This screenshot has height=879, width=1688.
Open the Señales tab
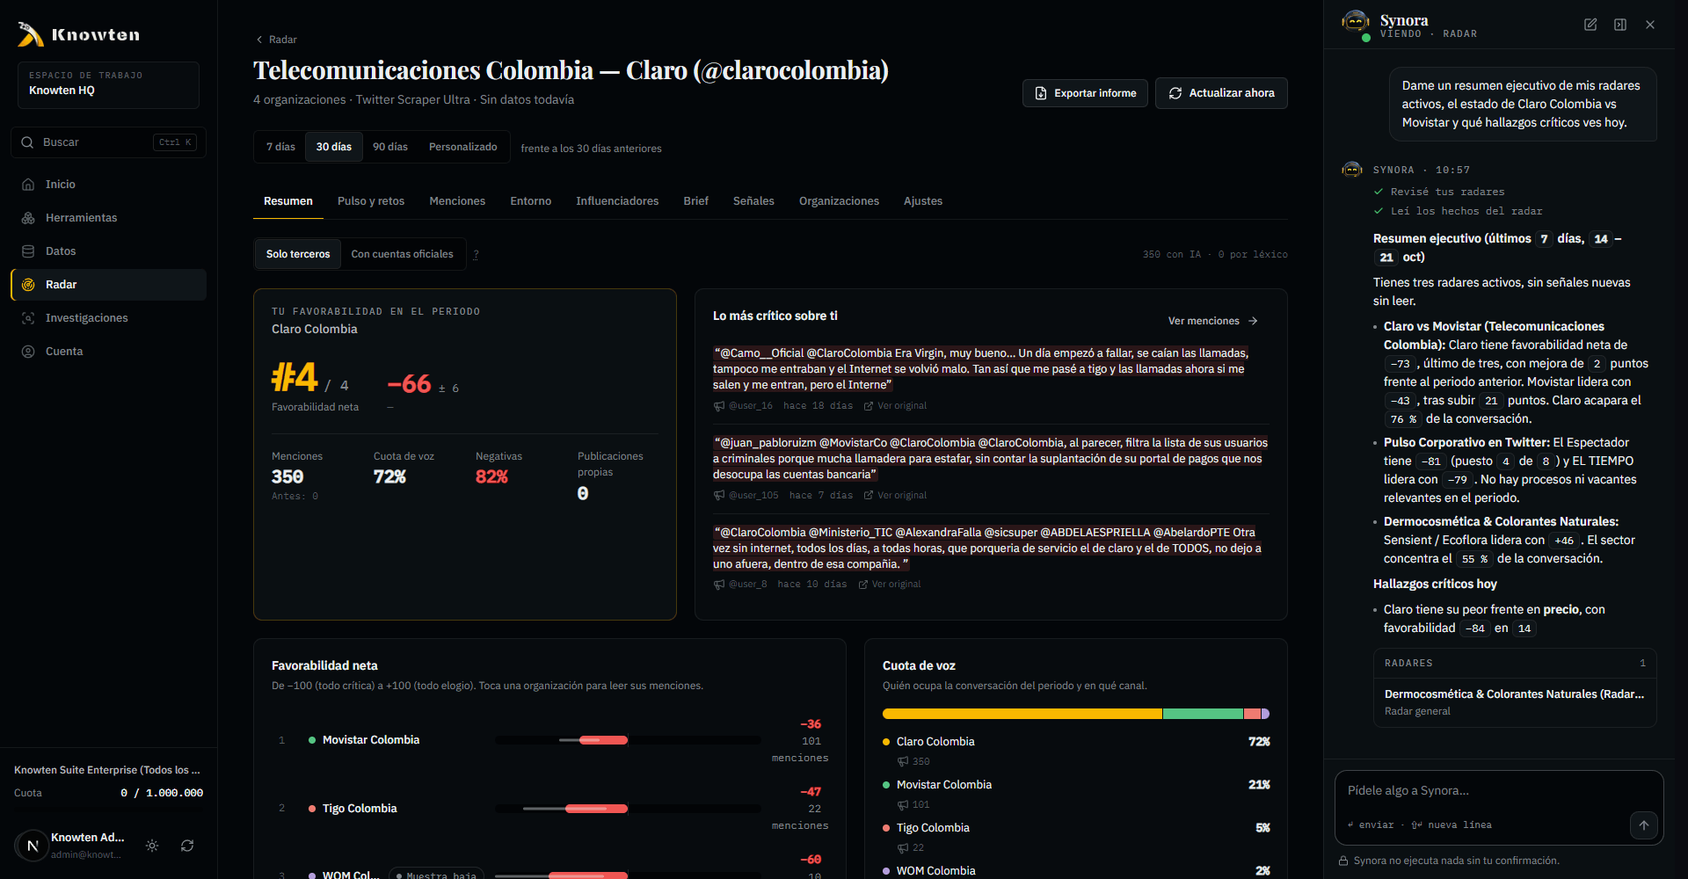pyautogui.click(x=753, y=201)
